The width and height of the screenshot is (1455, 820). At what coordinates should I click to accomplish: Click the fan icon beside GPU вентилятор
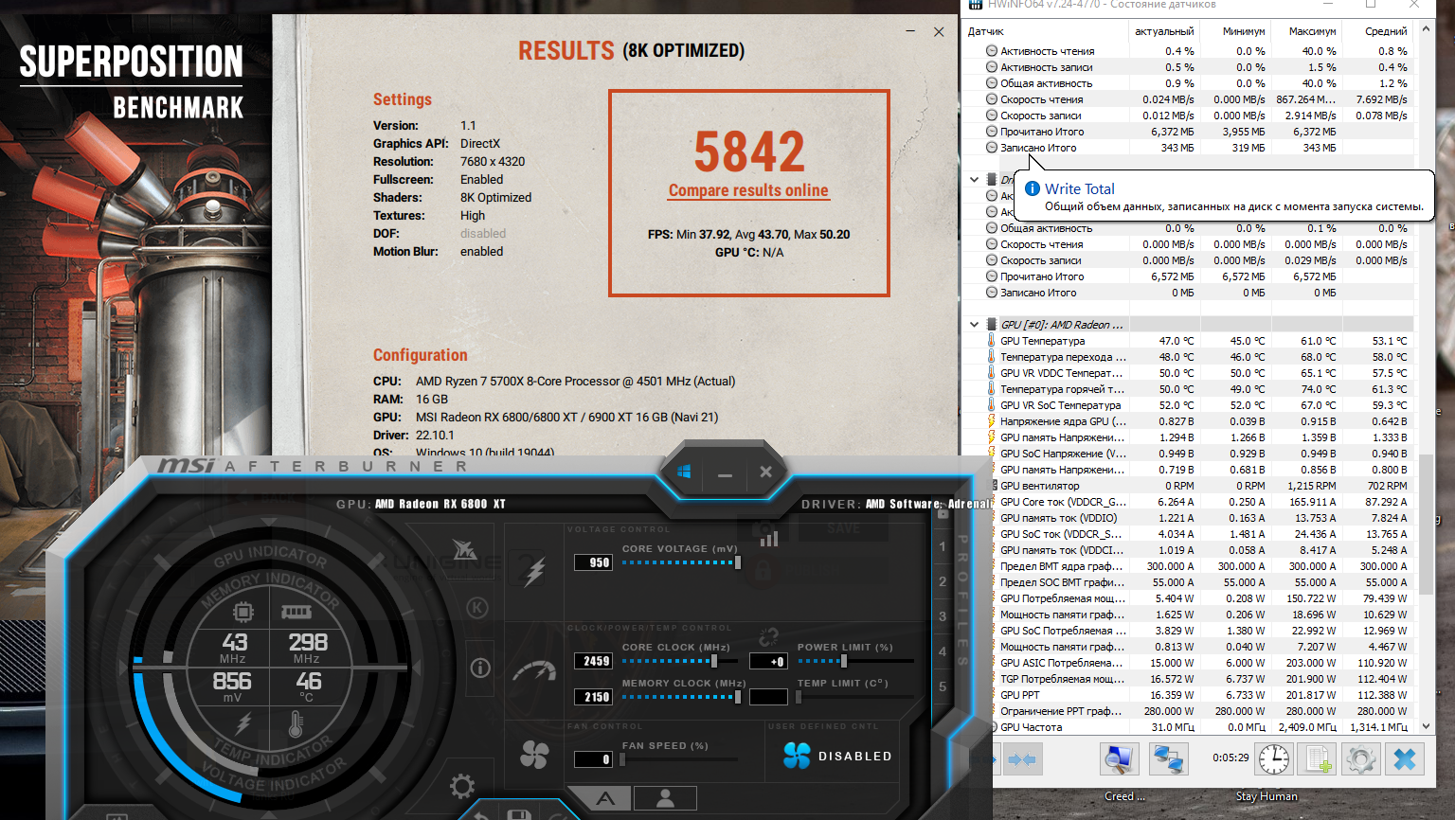[992, 486]
